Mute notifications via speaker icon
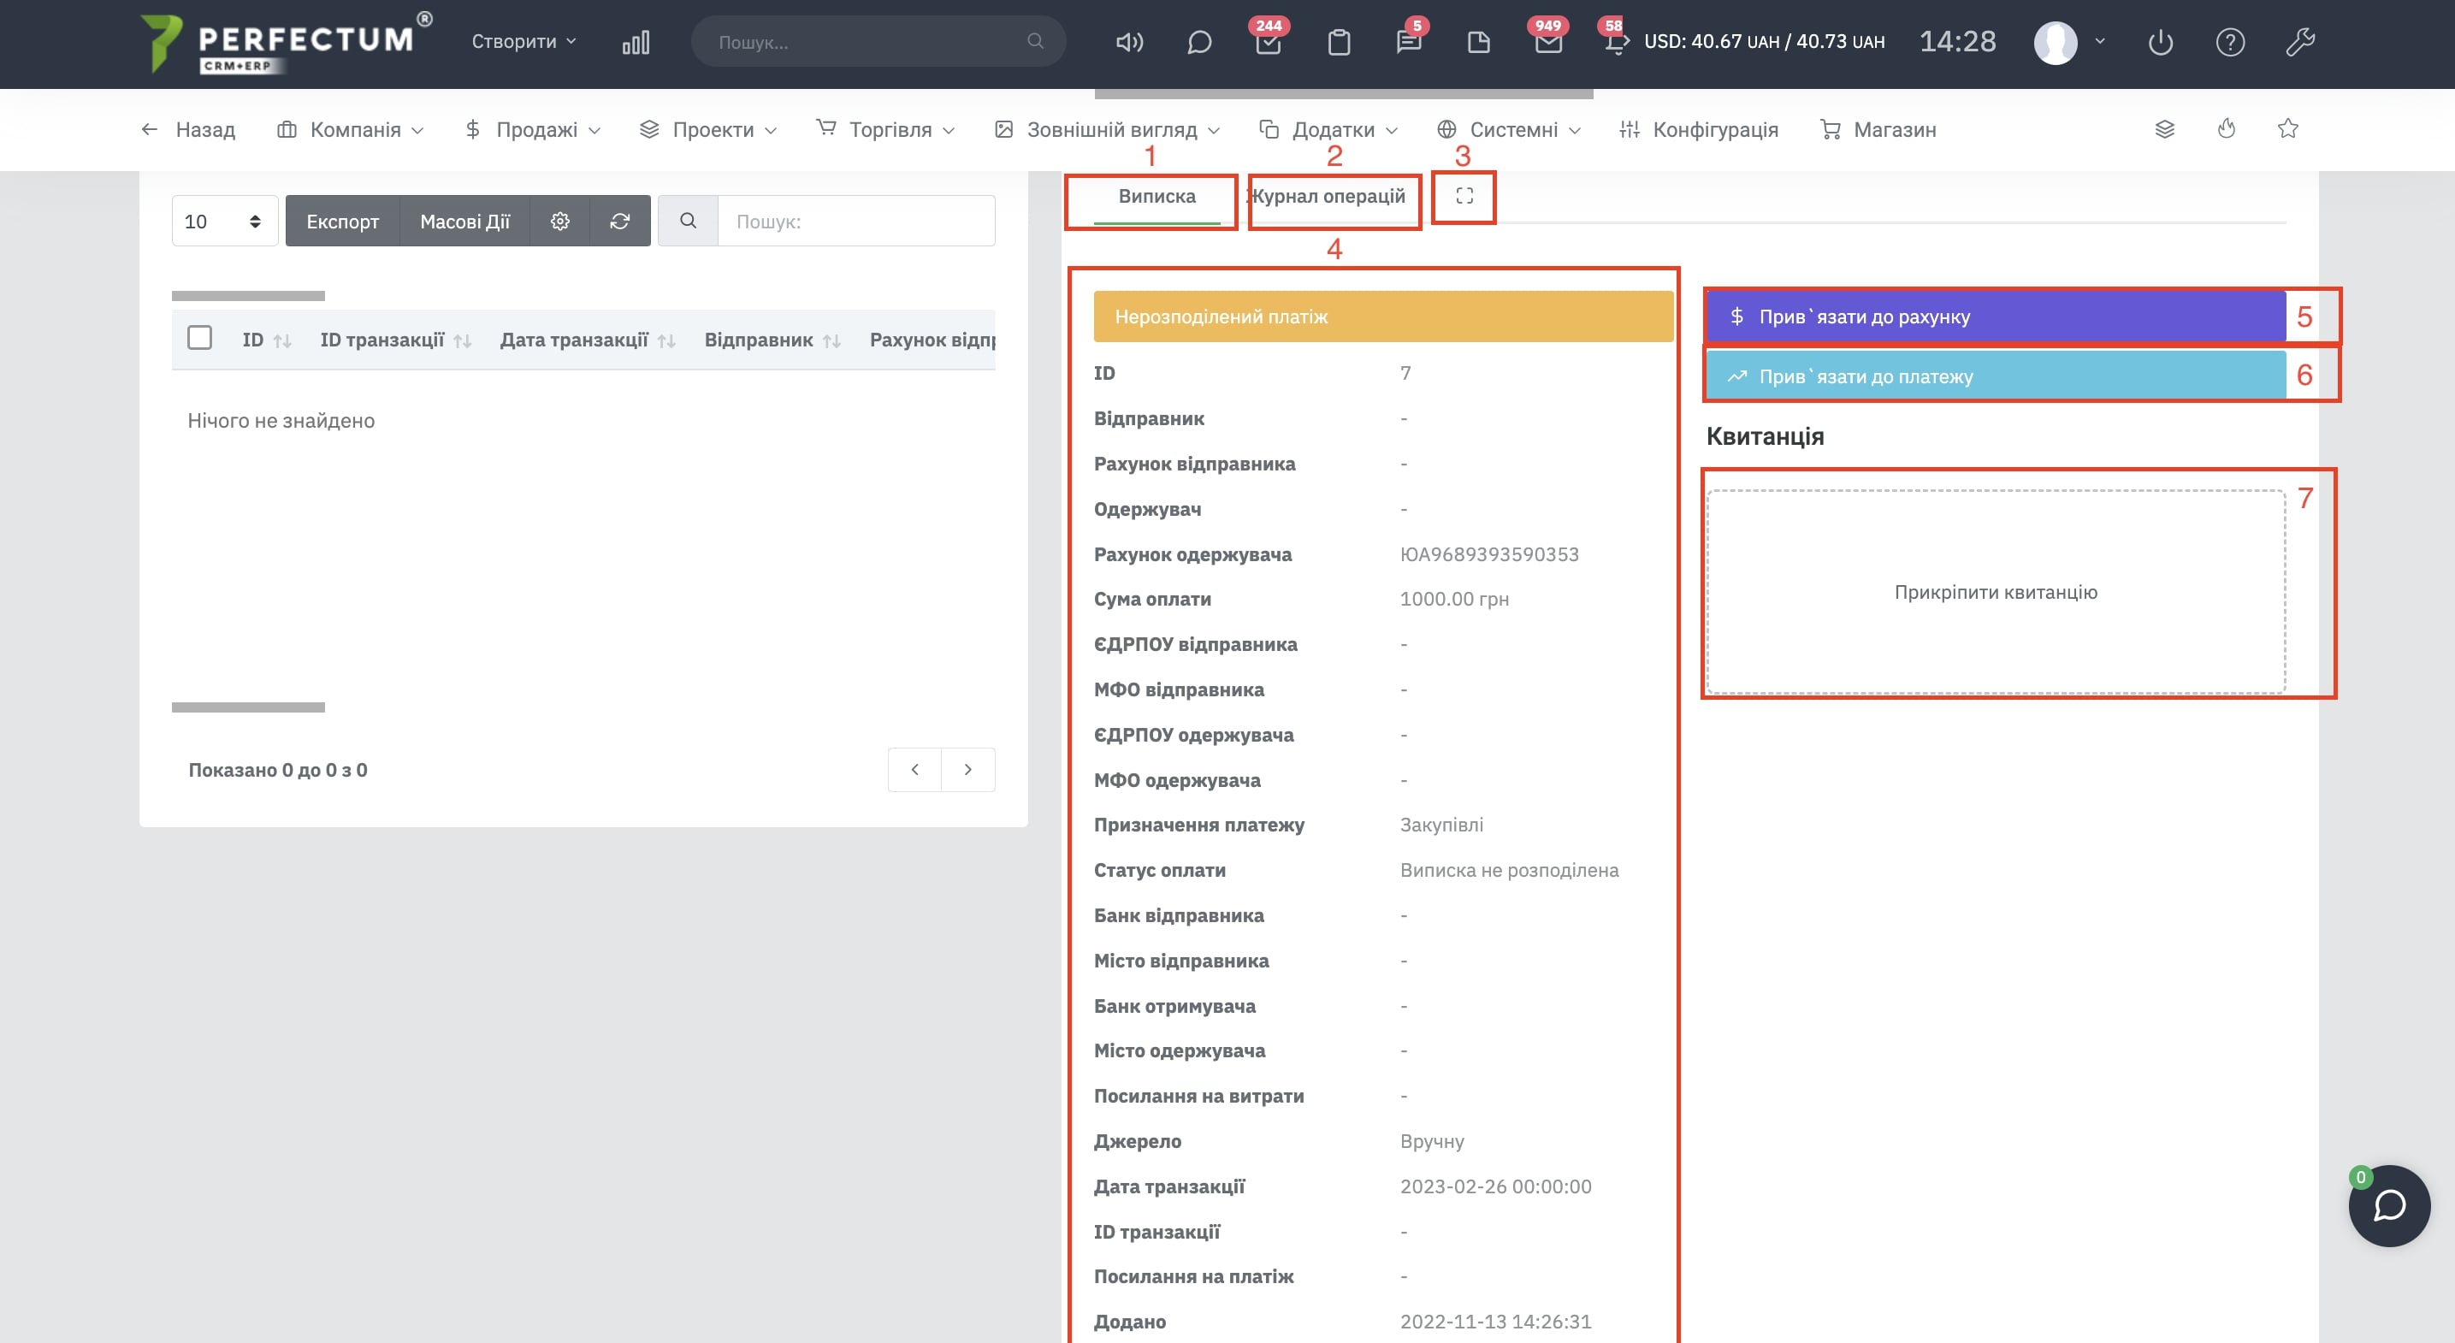This screenshot has width=2455, height=1343. [1129, 42]
